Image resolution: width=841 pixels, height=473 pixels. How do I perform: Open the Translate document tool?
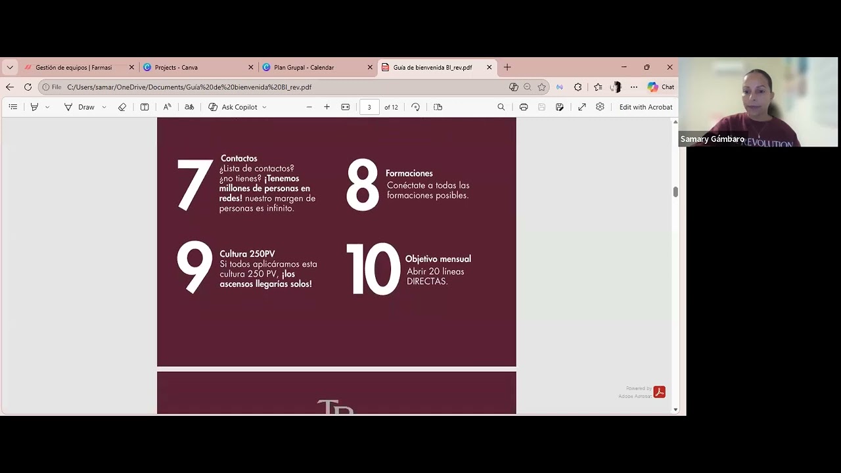(x=189, y=107)
